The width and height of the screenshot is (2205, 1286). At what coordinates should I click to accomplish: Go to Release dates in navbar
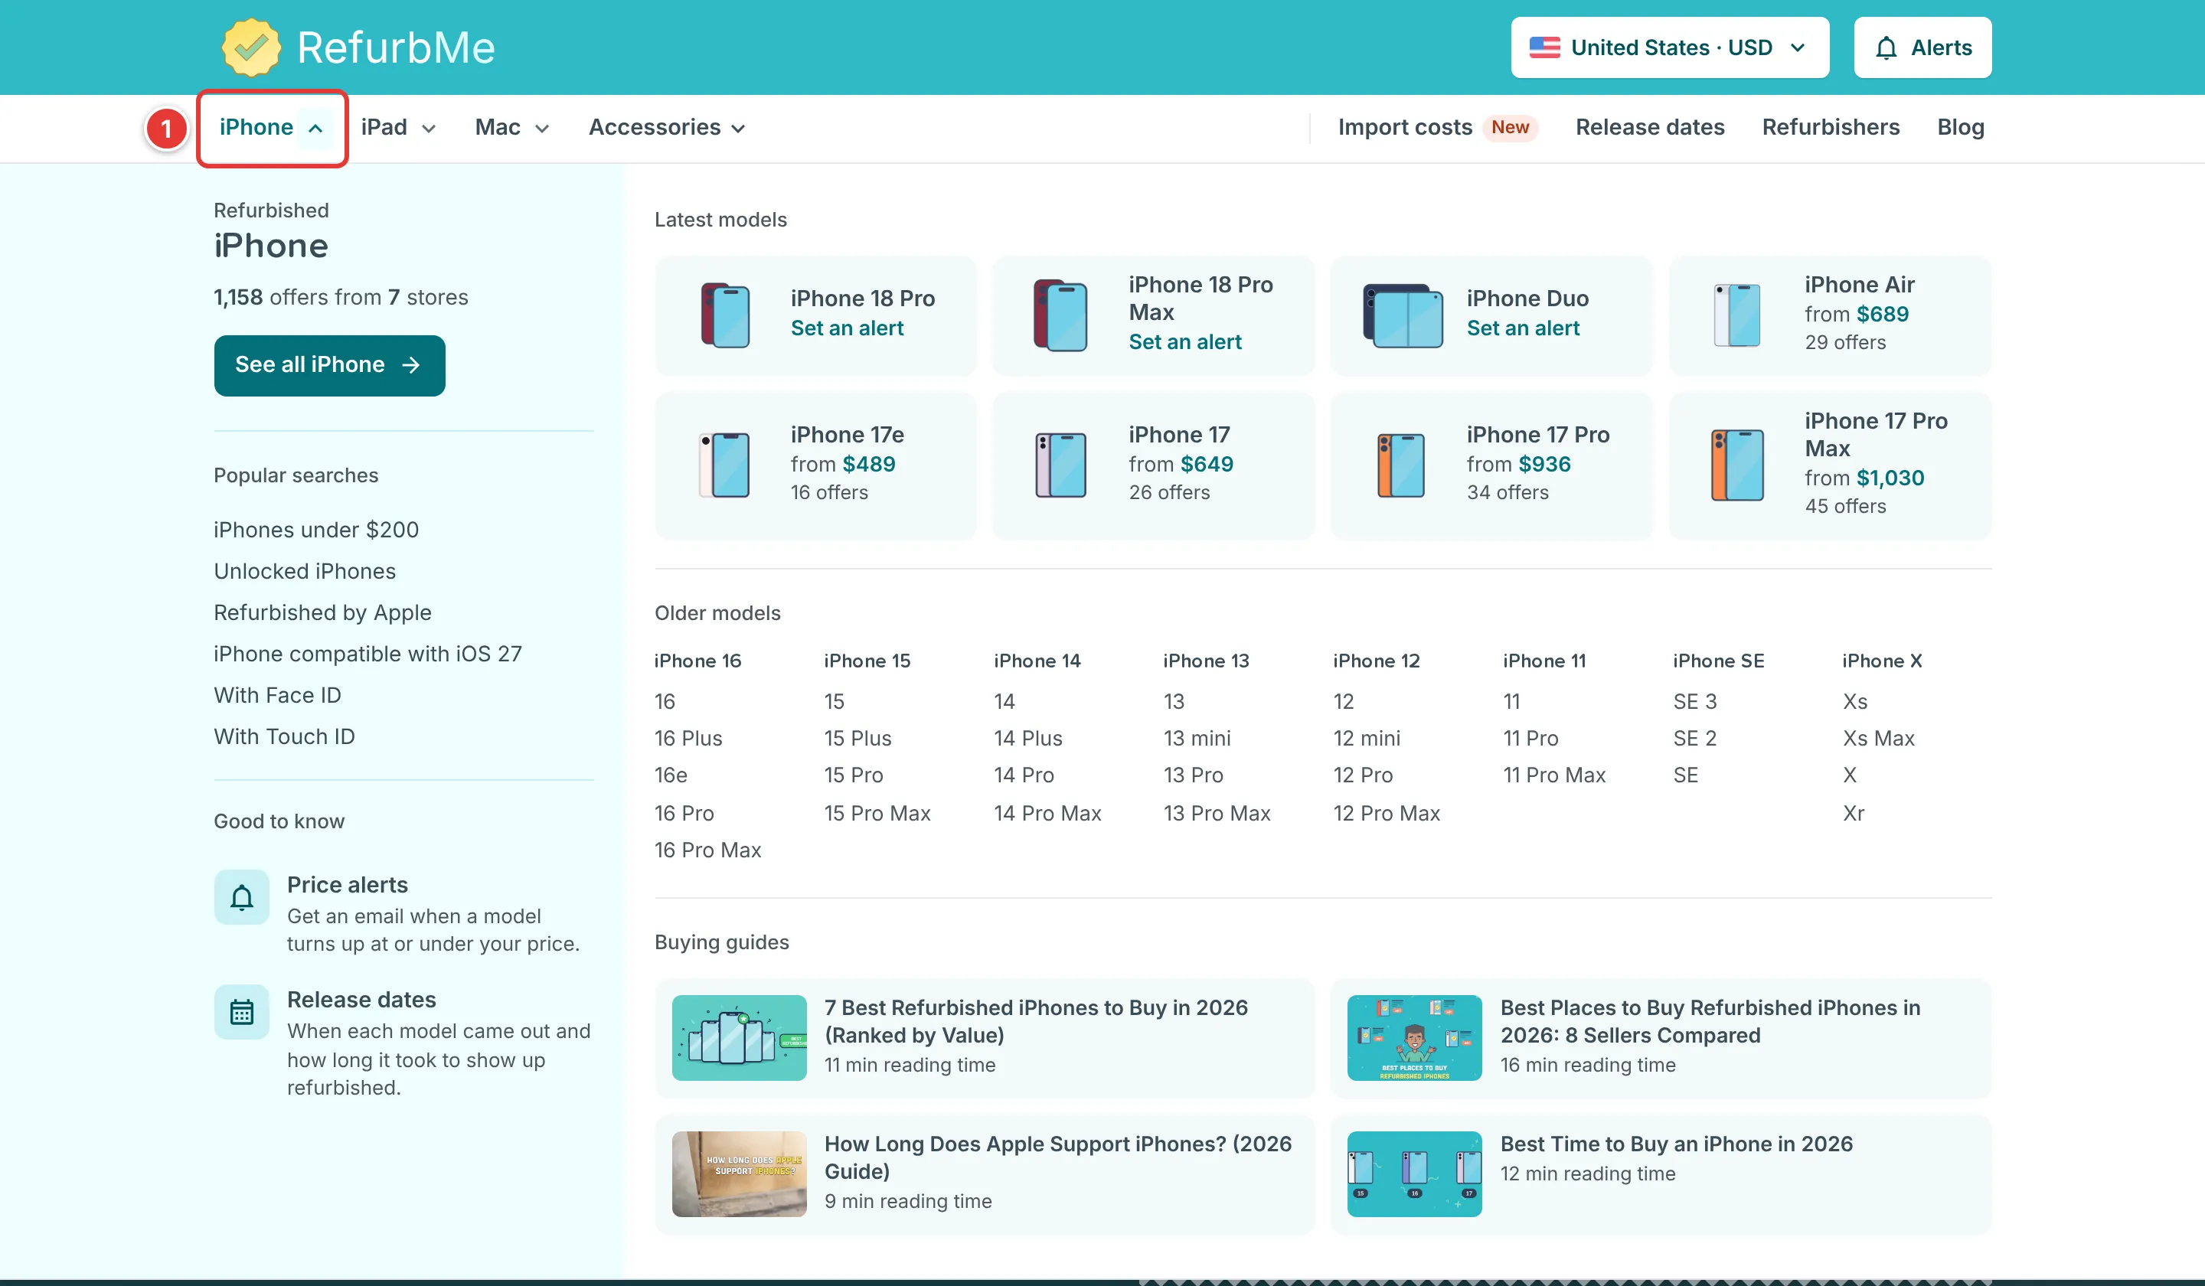coord(1649,128)
